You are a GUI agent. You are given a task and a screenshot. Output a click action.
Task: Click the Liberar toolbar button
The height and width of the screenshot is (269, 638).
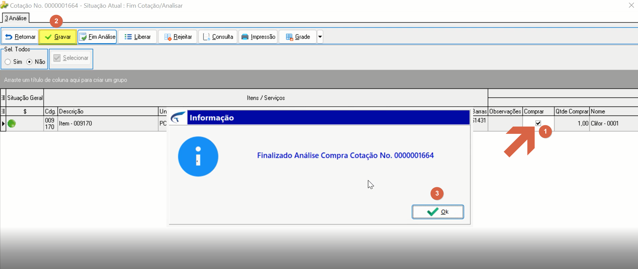tap(137, 37)
